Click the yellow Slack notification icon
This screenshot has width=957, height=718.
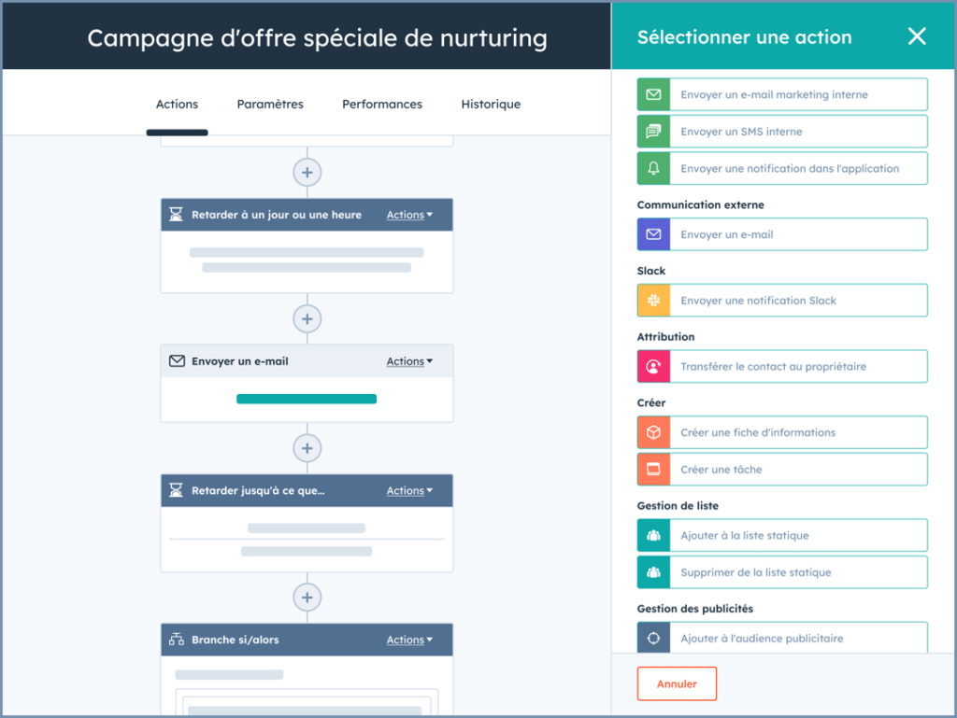(x=653, y=301)
